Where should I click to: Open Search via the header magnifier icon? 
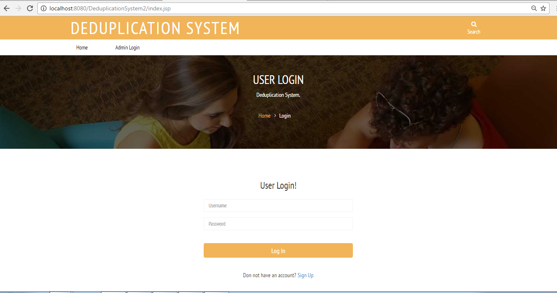pyautogui.click(x=473, y=25)
